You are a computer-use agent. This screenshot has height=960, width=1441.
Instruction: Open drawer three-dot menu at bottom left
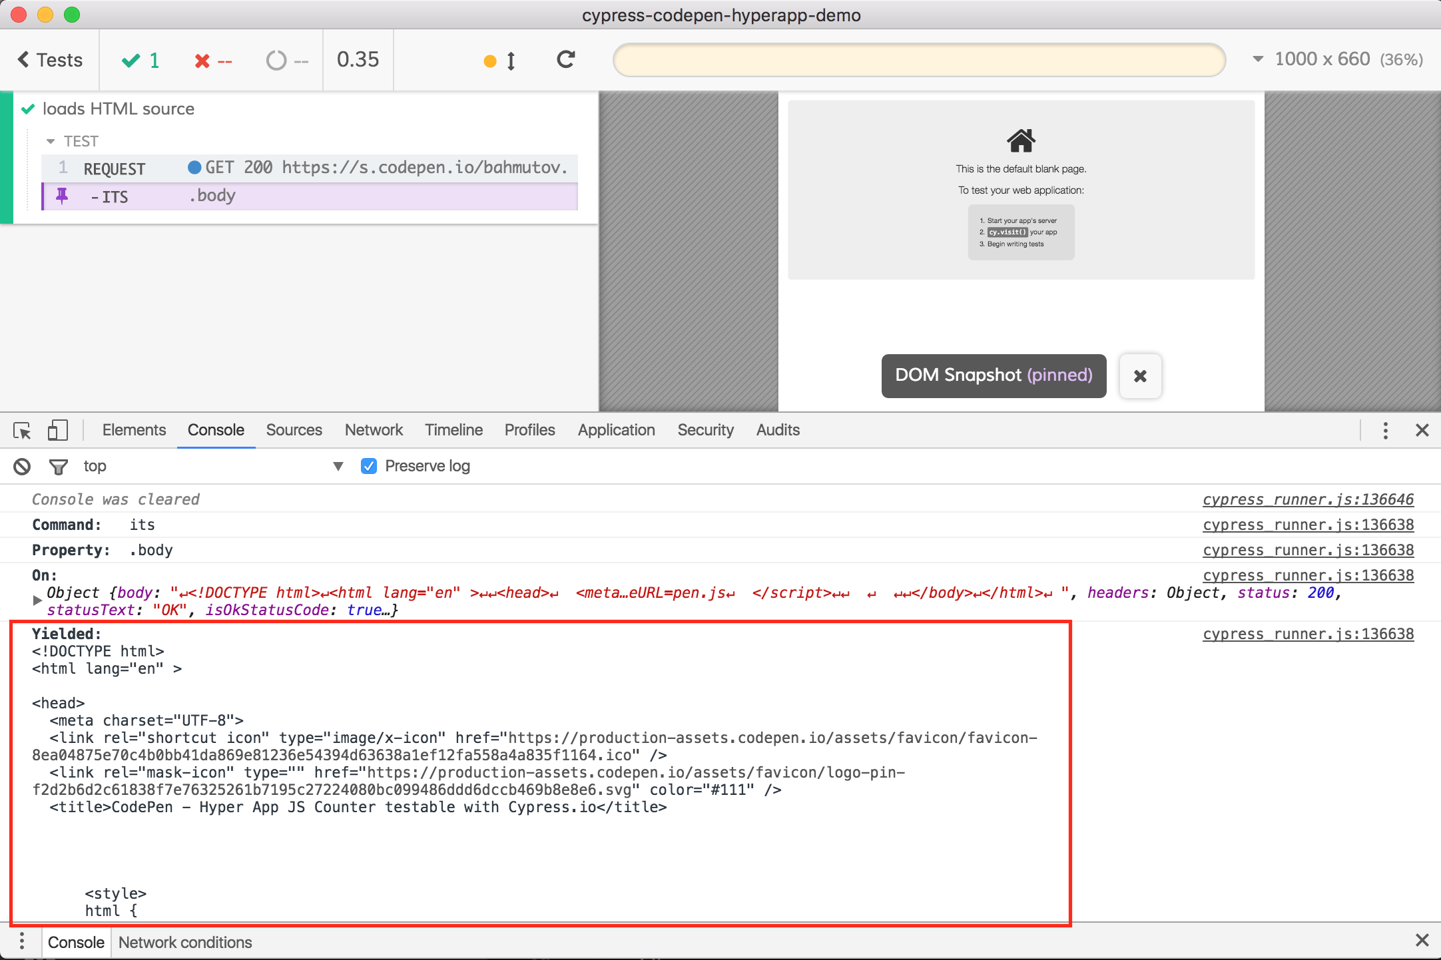tap(22, 941)
